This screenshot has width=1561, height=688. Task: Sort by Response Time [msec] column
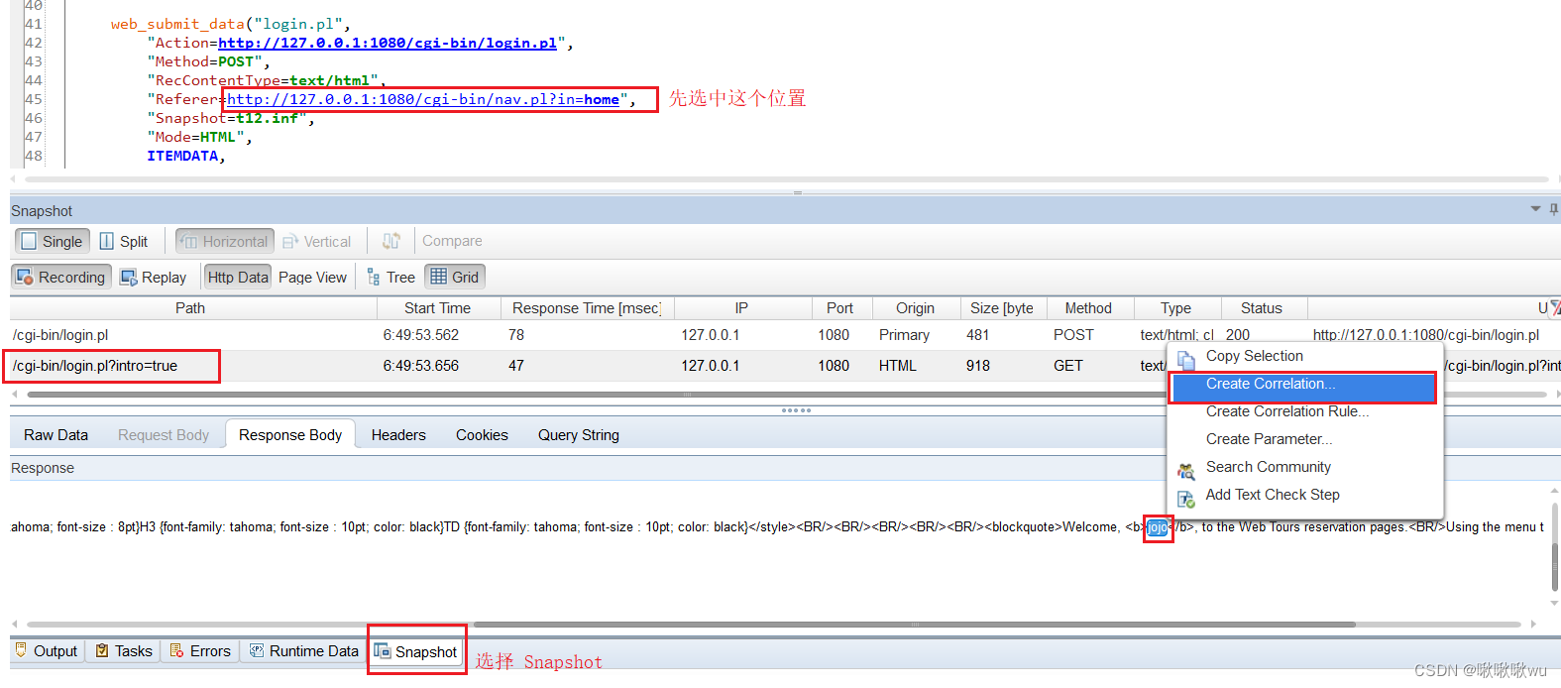(x=587, y=308)
